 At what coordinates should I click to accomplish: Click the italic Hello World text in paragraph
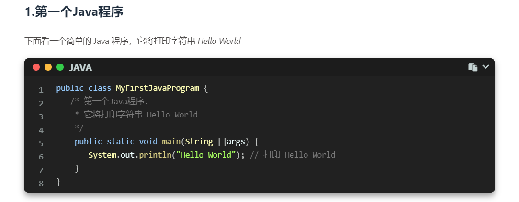tap(219, 41)
